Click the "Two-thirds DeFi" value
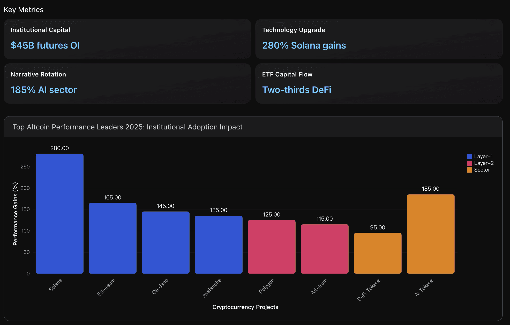Viewport: 510px width, 325px height. [297, 90]
